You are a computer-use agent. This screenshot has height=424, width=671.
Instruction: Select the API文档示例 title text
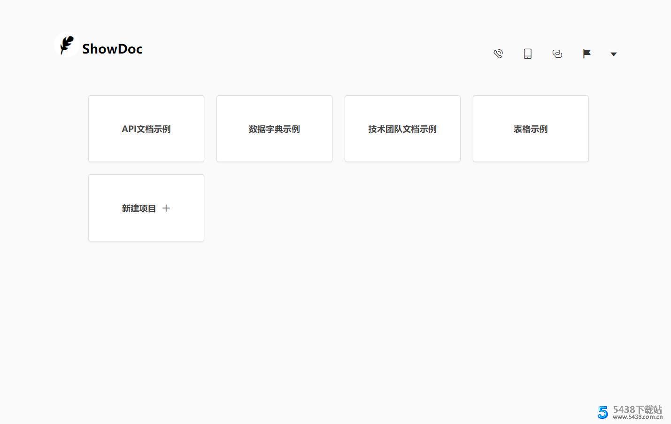[146, 129]
